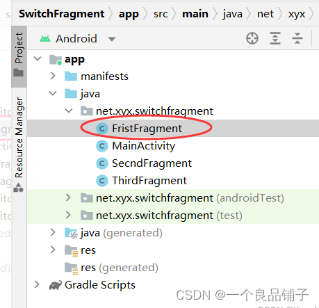Click main in the breadcrumb bar
This screenshot has width=319, height=308.
(x=195, y=14)
